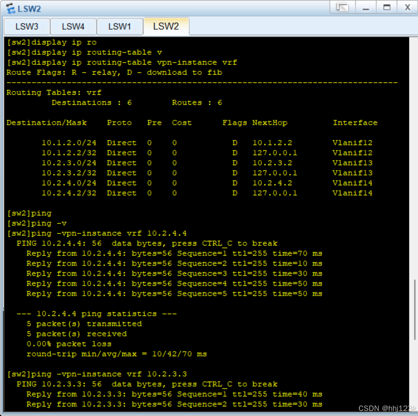Click Vlanif14 in the 10.2.4.0/24 row
Viewport: 418px width, 416px height.
pos(352,183)
